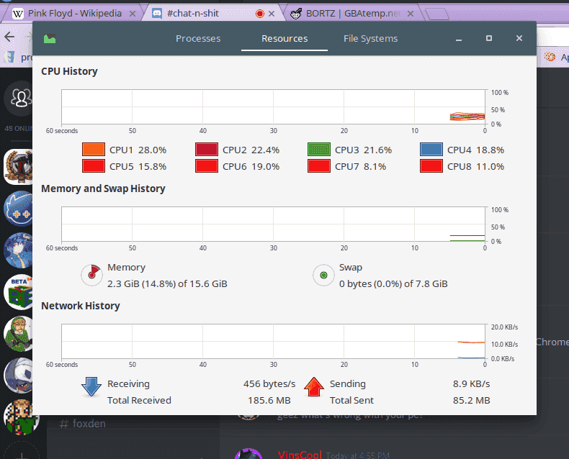Change the red CPU7 color swatch
Viewport: 569px width, 459px height.
[319, 166]
